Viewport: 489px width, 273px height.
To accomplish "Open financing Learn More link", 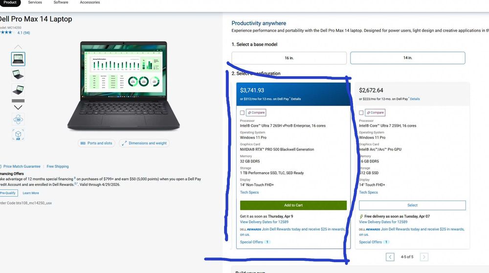I will tap(31, 193).
